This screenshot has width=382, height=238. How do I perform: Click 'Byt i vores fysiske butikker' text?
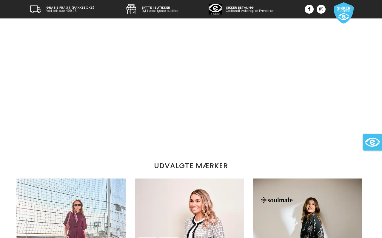point(160,11)
